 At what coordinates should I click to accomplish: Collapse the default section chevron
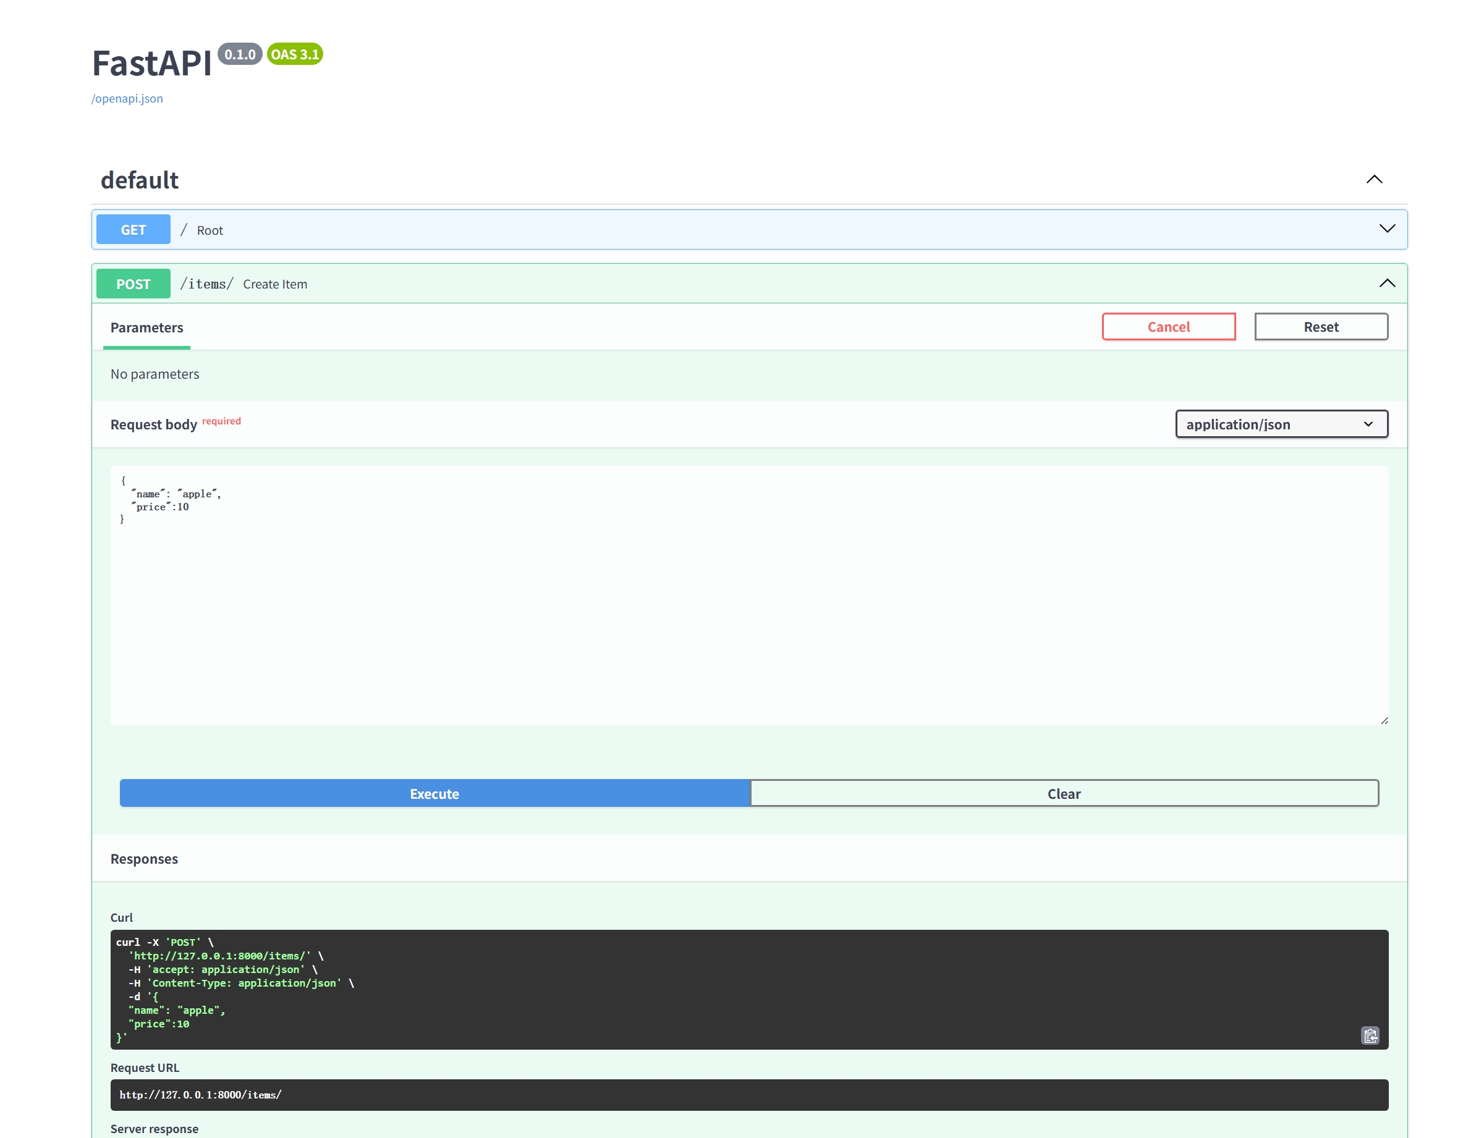pos(1373,180)
